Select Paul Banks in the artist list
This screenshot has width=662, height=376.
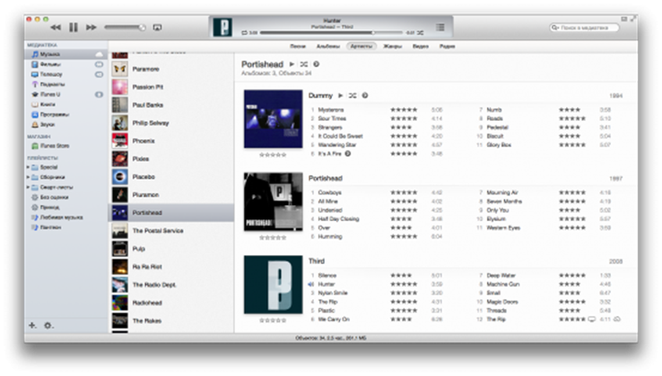(x=171, y=105)
